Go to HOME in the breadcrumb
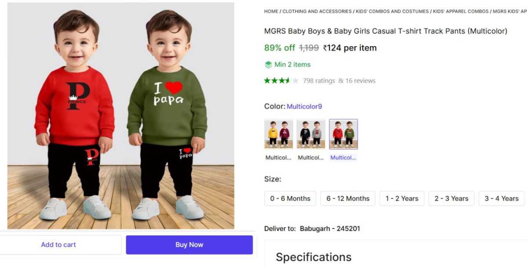Image resolution: width=527 pixels, height=268 pixels. (271, 11)
